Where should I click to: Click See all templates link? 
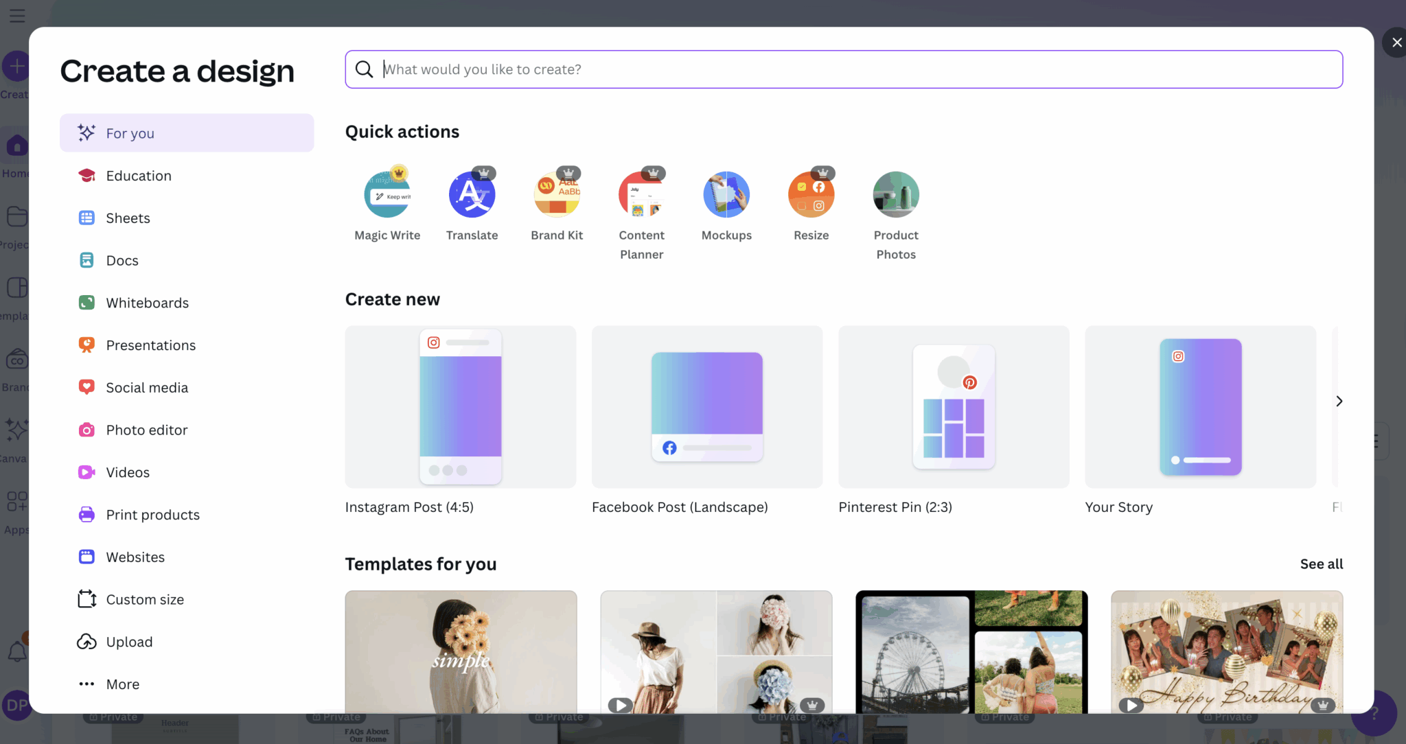click(x=1321, y=564)
